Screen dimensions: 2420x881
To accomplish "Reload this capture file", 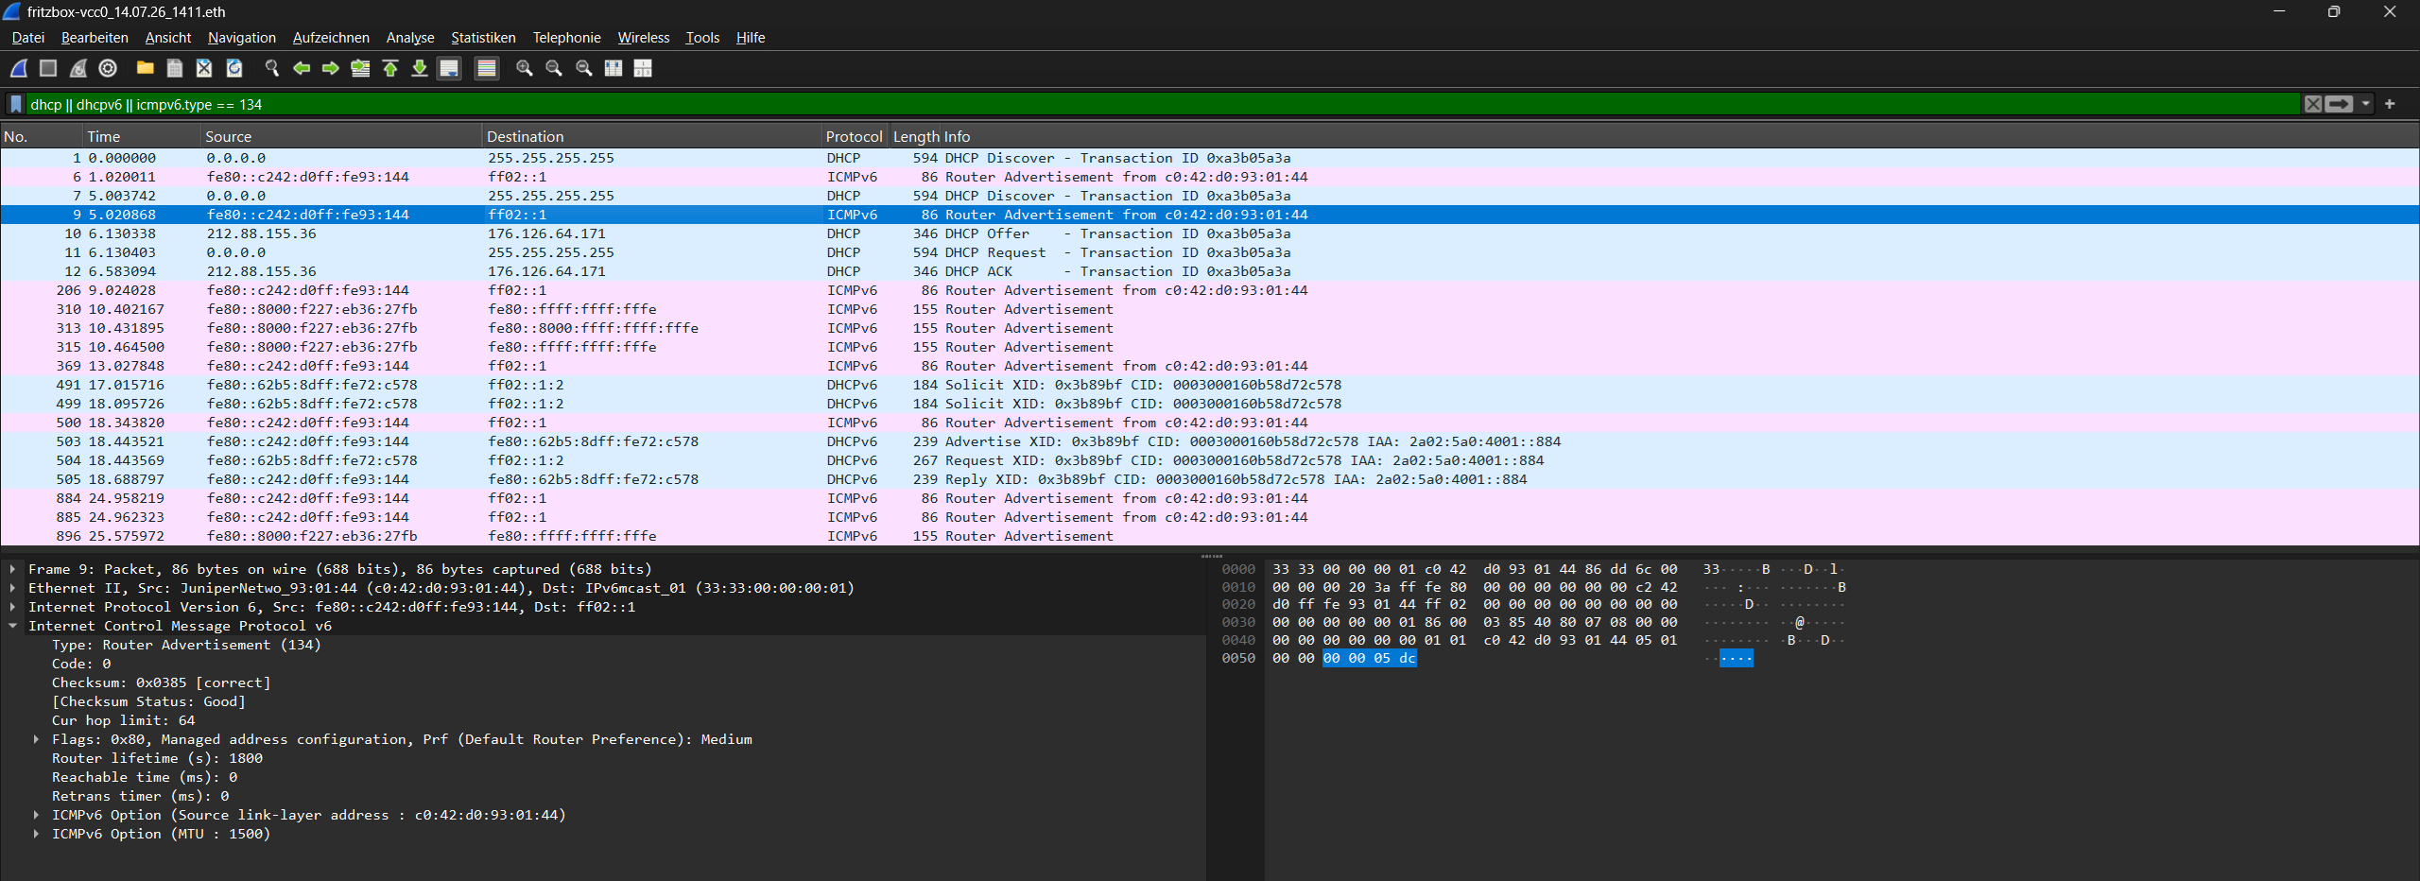I will (234, 68).
